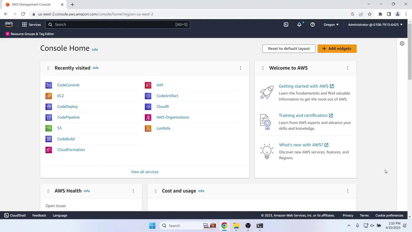Click the AWS Organizations service icon
The image size is (412, 232).
pyautogui.click(x=148, y=117)
